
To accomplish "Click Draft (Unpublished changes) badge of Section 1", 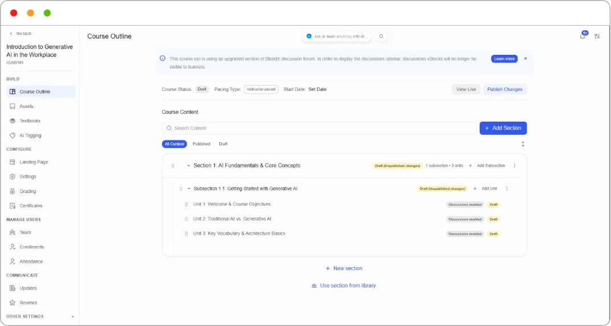I will coord(398,166).
